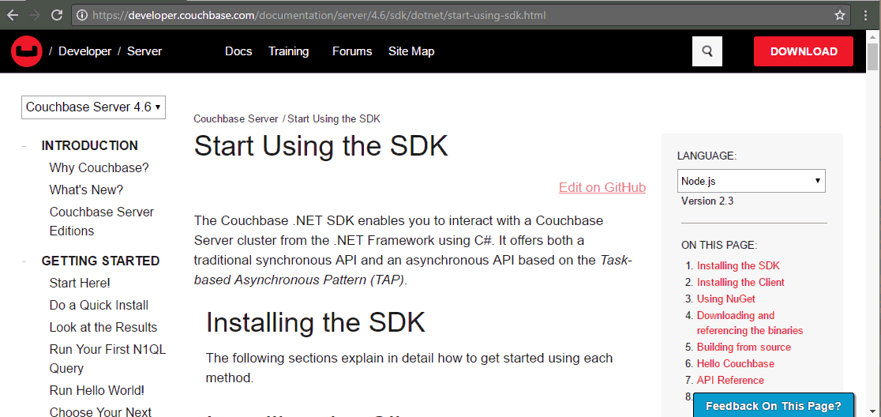Viewport: 881px width, 417px height.
Task: Click the browser back arrow
Action: [x=13, y=16]
